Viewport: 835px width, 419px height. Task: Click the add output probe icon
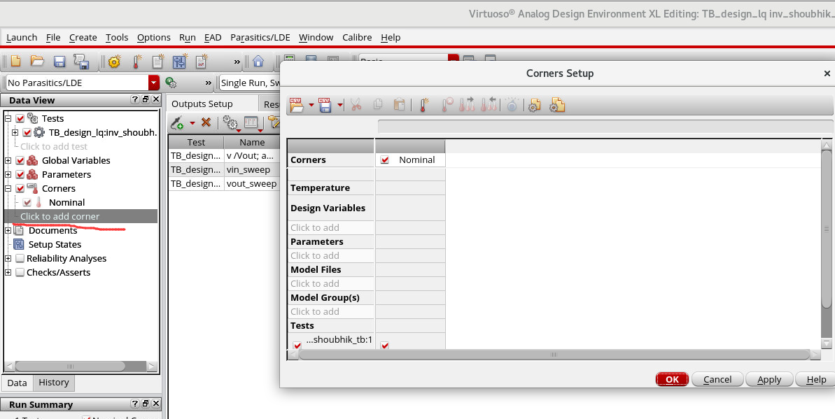coord(177,123)
